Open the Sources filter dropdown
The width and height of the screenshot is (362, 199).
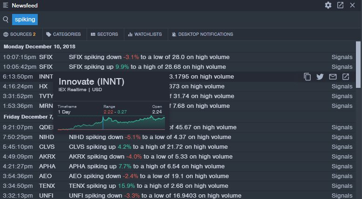click(x=20, y=34)
